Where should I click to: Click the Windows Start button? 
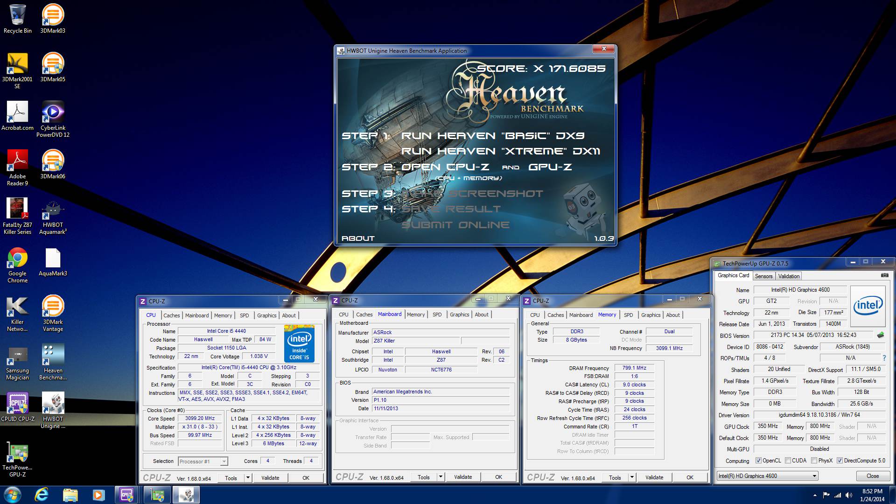(x=13, y=495)
